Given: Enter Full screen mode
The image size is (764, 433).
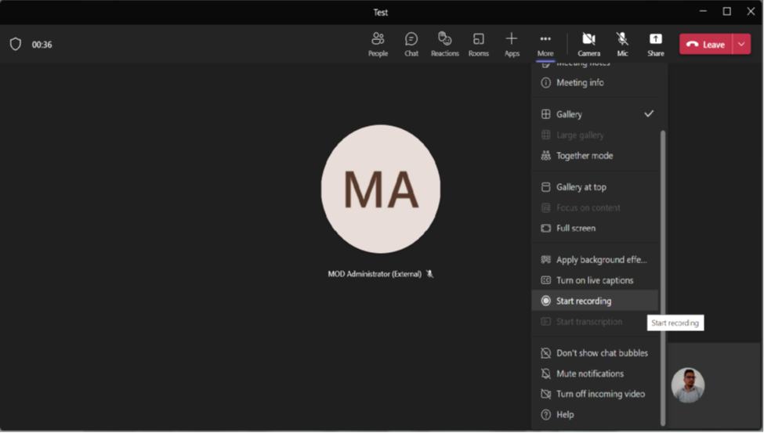Looking at the screenshot, I should (x=595, y=229).
